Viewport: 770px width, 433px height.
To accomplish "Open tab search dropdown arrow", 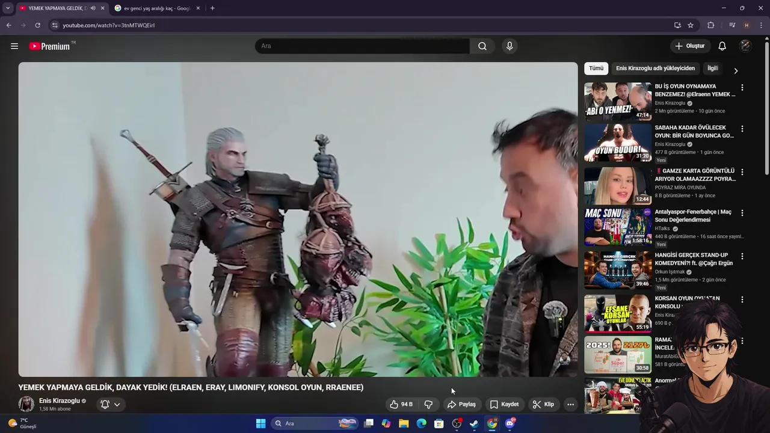I will 8,8.
